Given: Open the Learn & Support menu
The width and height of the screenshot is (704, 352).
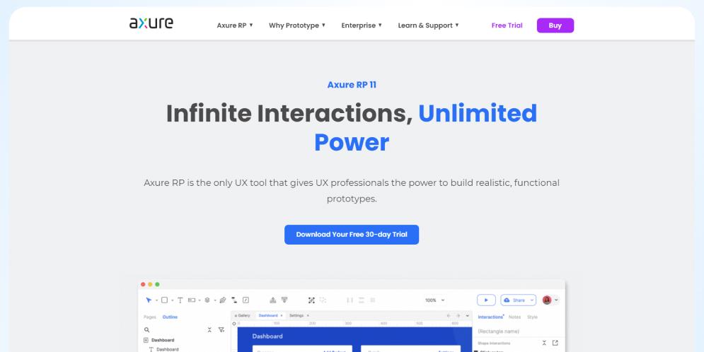Looking at the screenshot, I should [428, 25].
